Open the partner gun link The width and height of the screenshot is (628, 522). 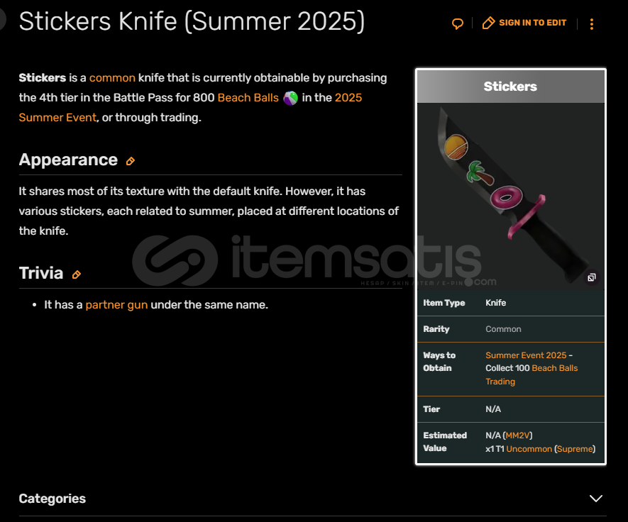(116, 305)
